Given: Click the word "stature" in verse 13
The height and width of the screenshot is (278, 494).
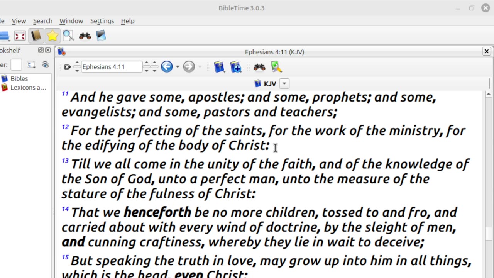Looking at the screenshot, I should click(x=81, y=193).
